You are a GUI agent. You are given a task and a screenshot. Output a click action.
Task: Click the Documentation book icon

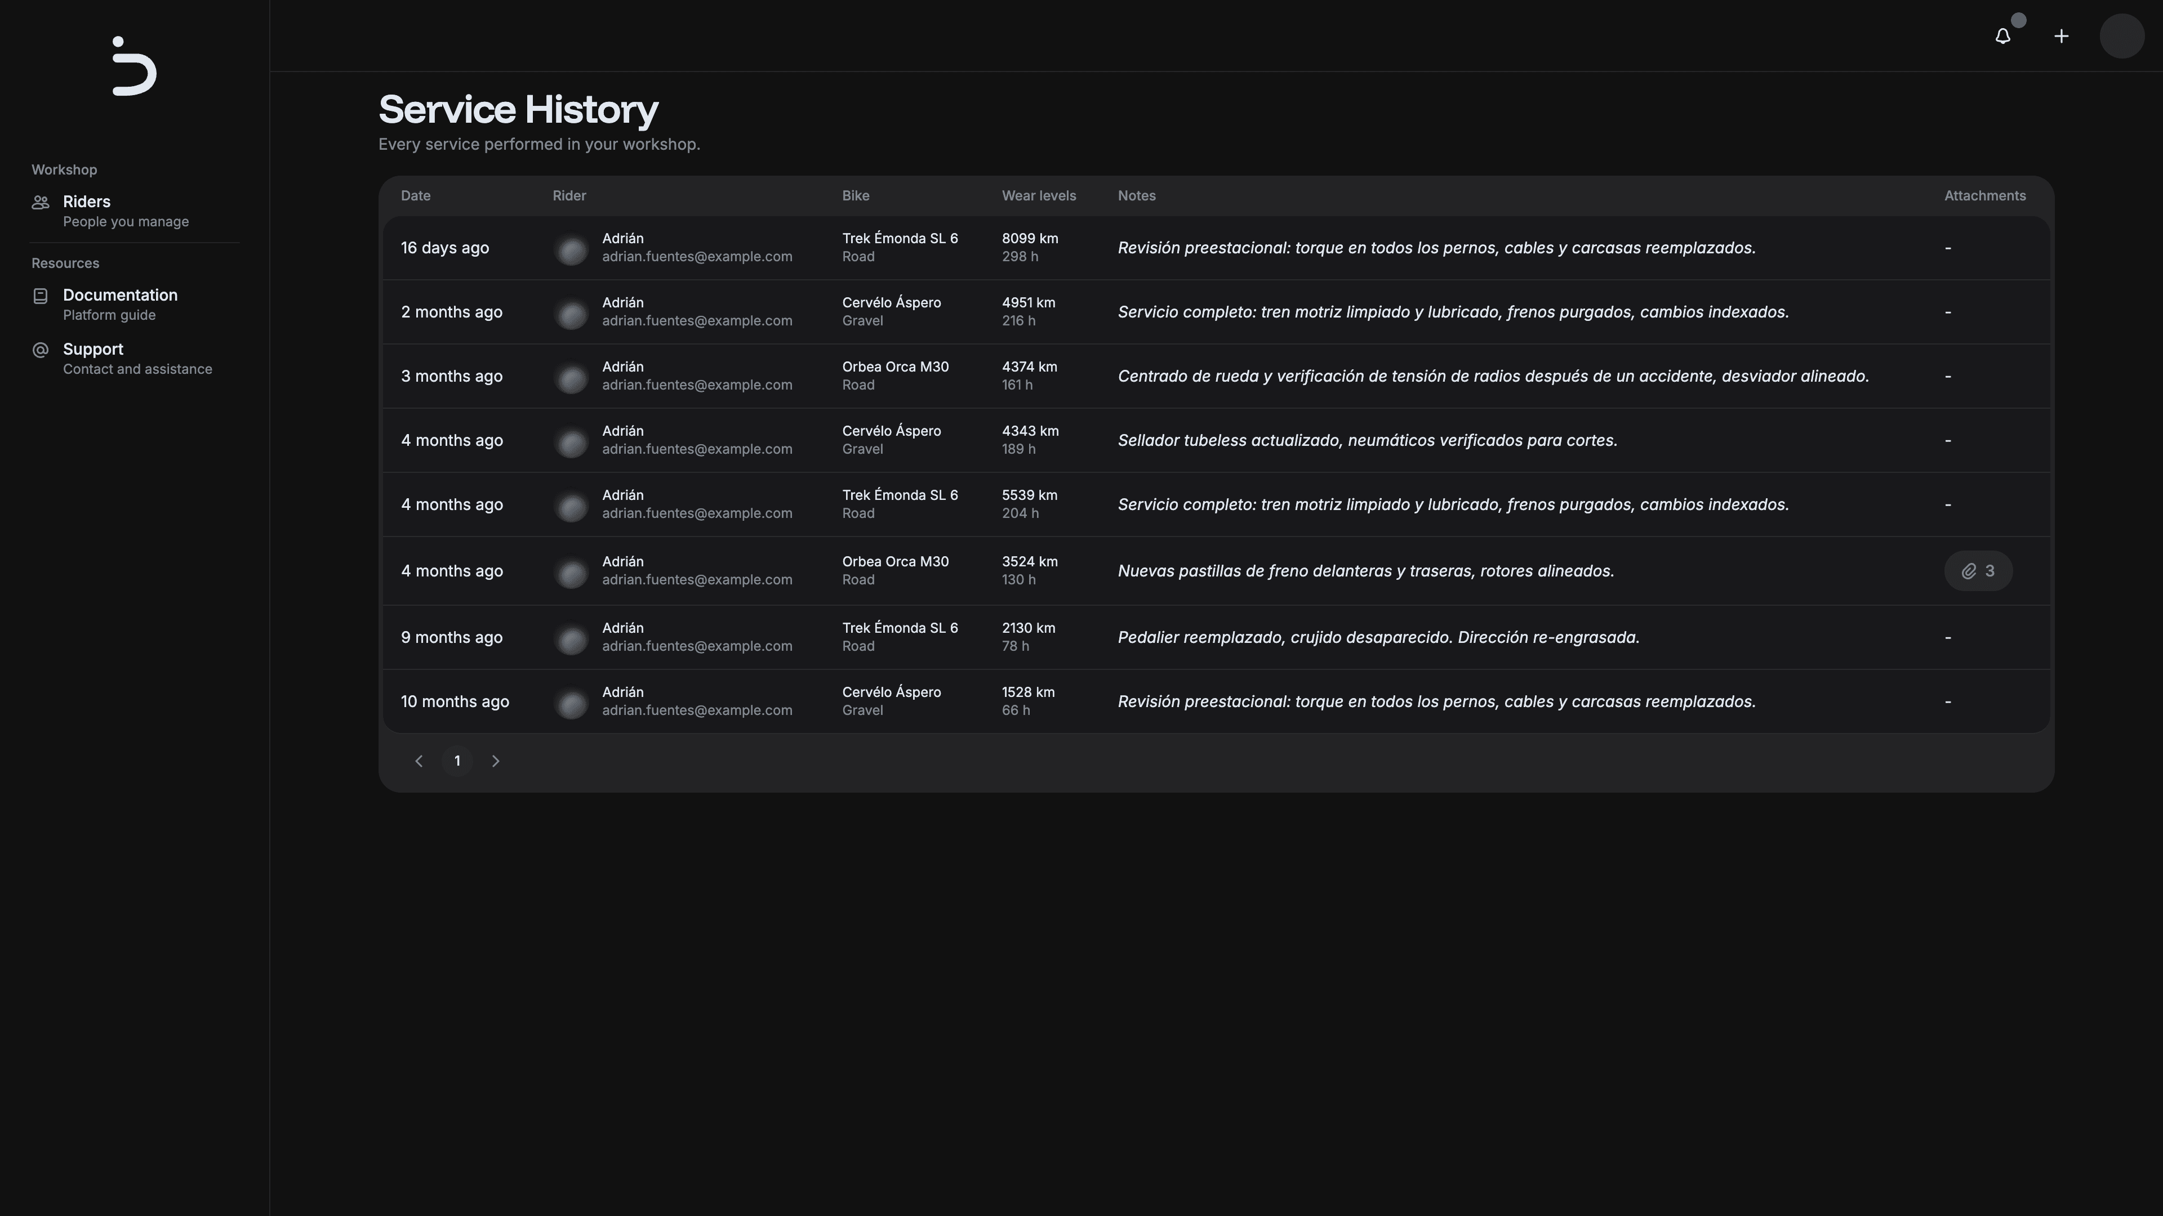tap(41, 296)
